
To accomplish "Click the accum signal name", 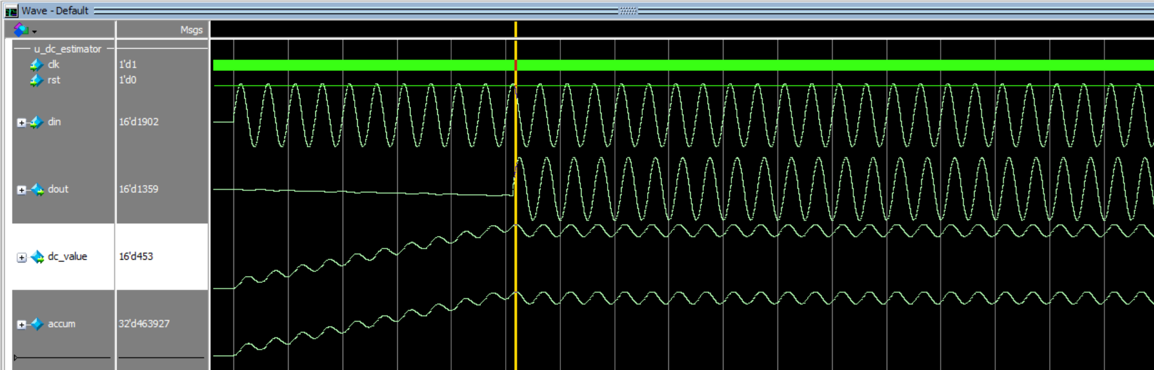I will coord(62,324).
